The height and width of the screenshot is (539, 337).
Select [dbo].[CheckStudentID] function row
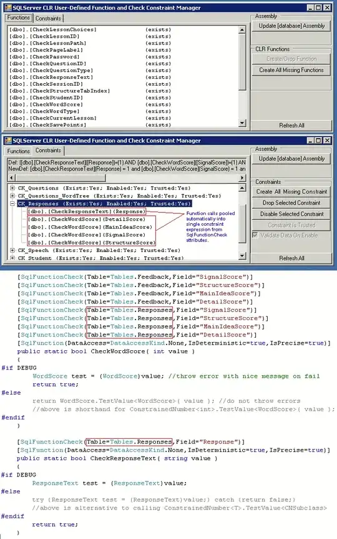point(90,98)
